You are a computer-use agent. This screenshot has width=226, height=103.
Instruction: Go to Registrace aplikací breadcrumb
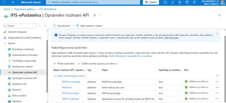coord(25,9)
